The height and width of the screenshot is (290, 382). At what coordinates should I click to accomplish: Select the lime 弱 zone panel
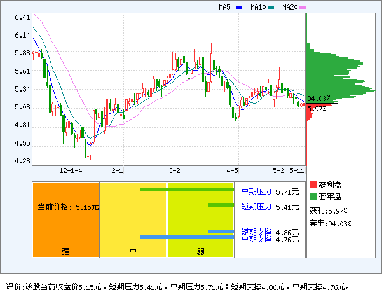point(201,219)
